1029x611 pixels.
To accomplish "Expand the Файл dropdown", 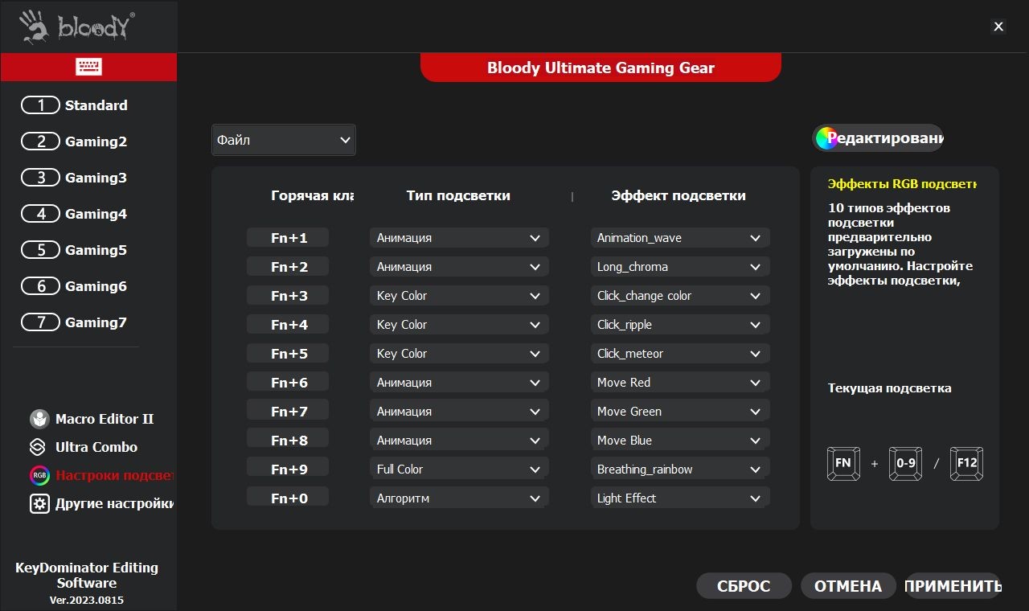I will click(283, 140).
